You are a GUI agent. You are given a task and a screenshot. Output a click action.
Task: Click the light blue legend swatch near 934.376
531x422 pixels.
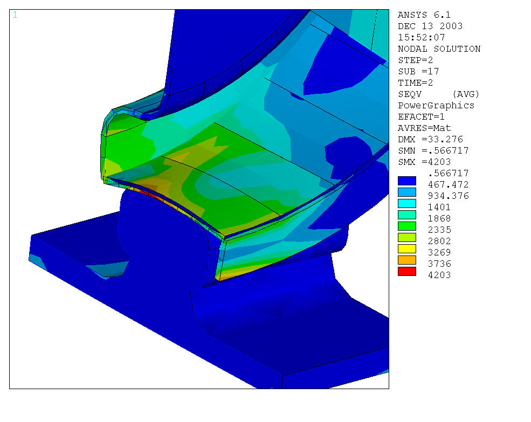click(406, 192)
